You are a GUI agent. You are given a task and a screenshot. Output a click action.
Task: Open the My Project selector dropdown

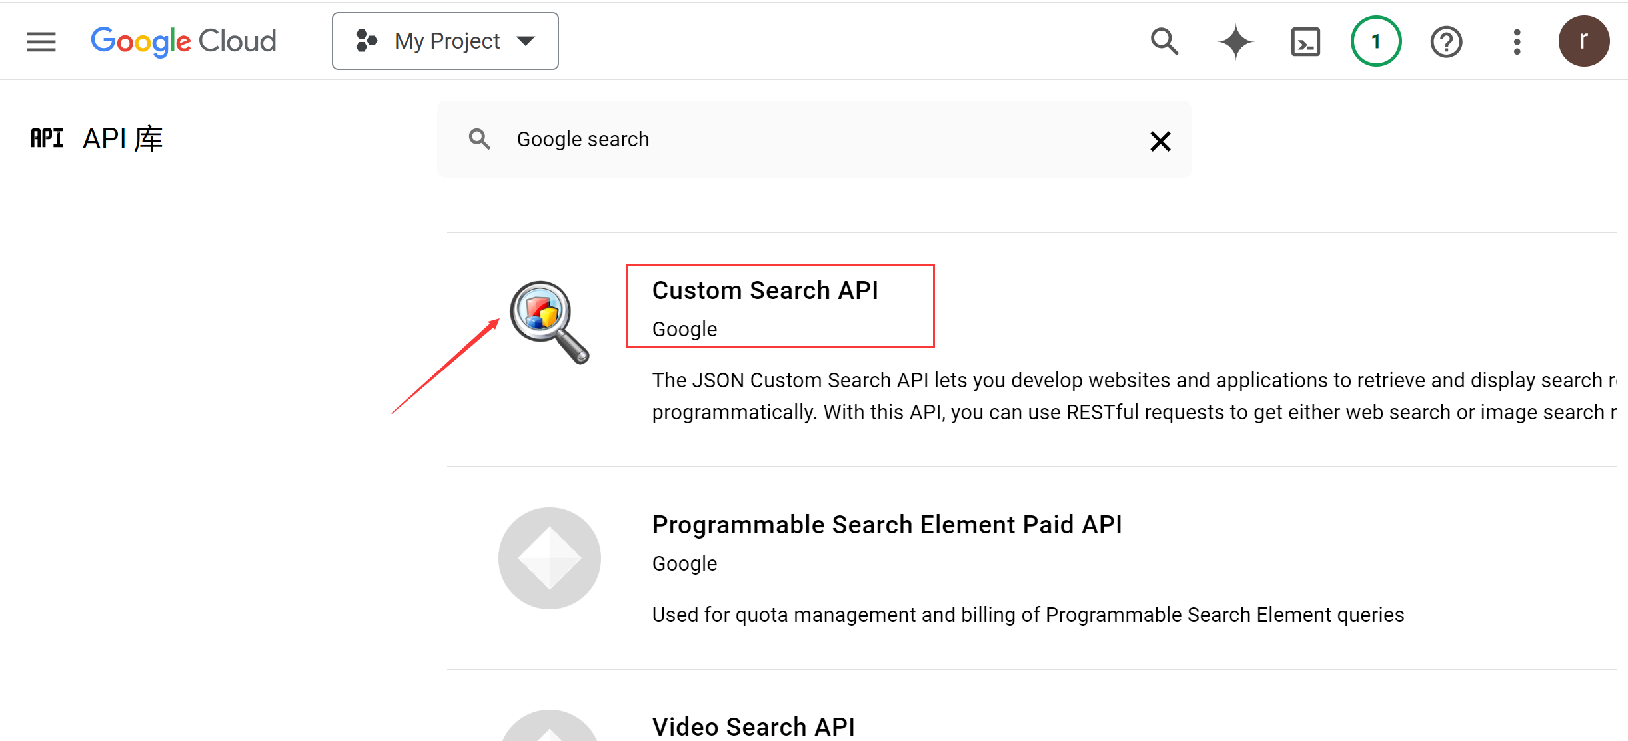(x=445, y=41)
